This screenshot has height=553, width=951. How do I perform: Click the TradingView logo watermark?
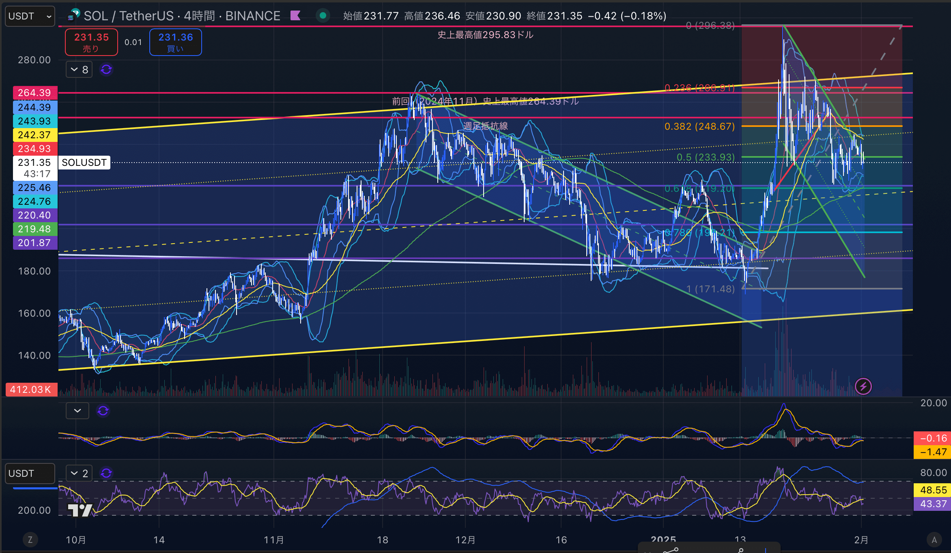(x=80, y=510)
